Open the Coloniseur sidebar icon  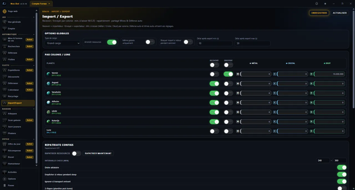click(x=4, y=90)
